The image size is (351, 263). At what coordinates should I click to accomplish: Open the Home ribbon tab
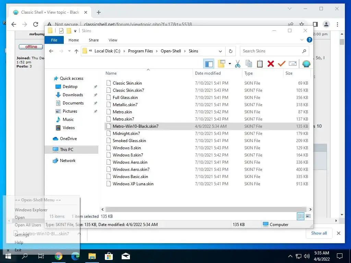coord(74,40)
